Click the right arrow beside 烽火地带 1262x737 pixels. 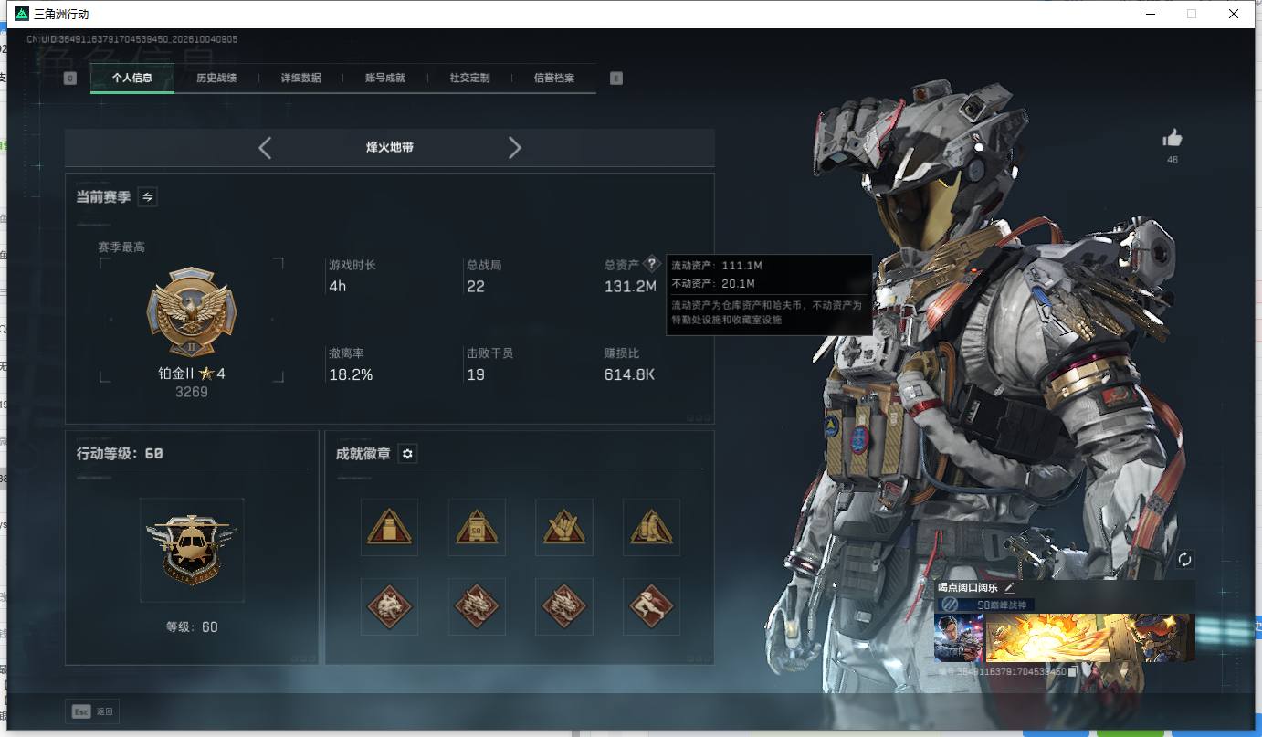pyautogui.click(x=515, y=148)
